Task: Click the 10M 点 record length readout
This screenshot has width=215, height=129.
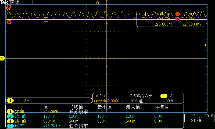Action: (x=137, y=101)
